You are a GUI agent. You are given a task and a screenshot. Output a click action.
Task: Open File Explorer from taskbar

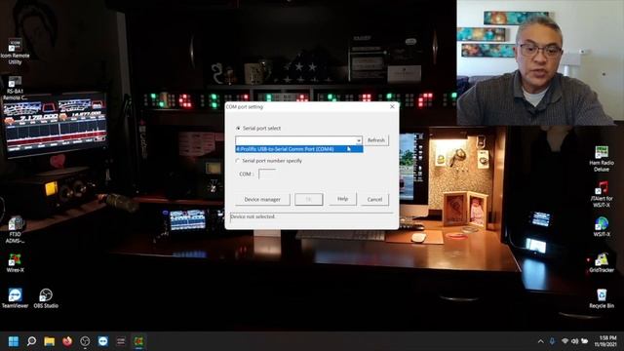coord(50,341)
